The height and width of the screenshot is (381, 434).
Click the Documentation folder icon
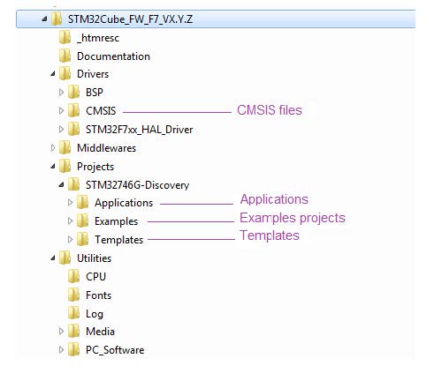point(65,56)
